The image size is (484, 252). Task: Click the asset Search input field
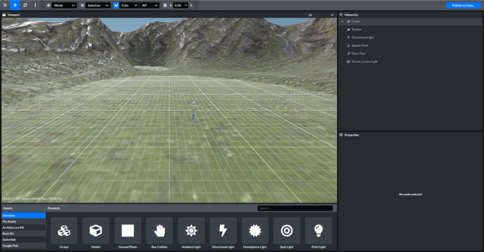295,208
